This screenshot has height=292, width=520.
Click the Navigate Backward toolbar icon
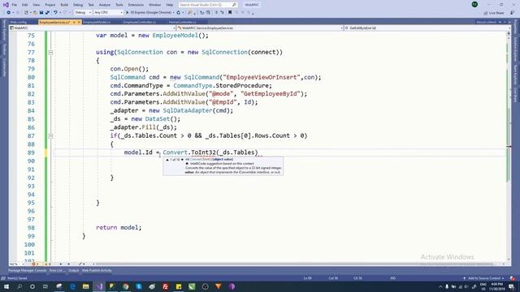coord(8,13)
